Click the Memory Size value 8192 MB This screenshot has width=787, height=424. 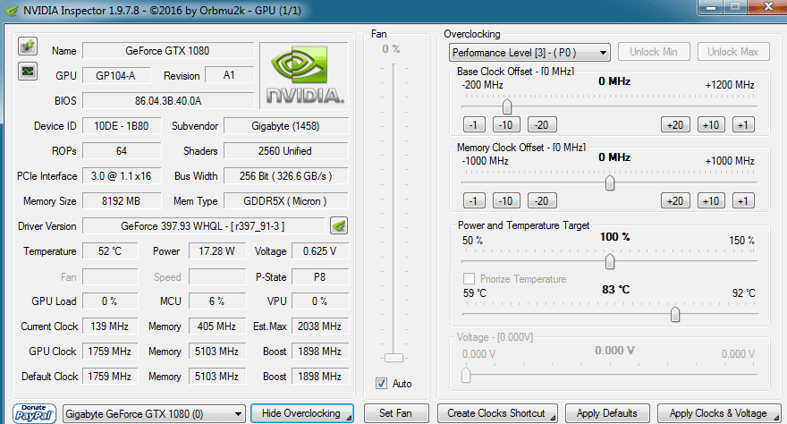click(x=122, y=201)
